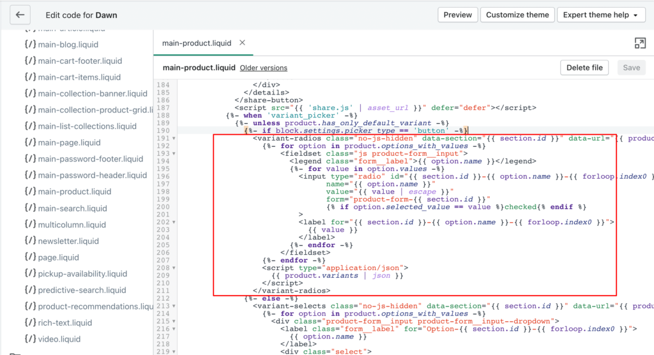This screenshot has width=654, height=355.
Task: Collapse code fold at line 193
Action: click(174, 153)
